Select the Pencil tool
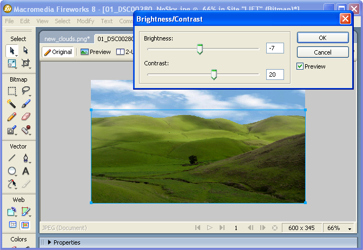Screen dimensions: 363x250 (x=12, y=117)
